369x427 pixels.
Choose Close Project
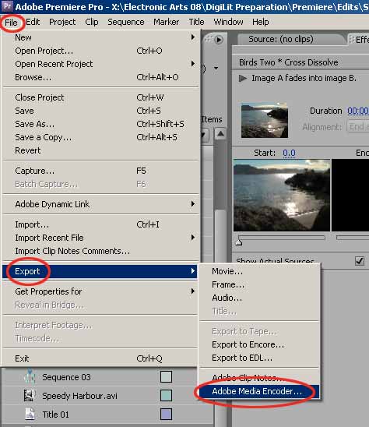coord(100,97)
